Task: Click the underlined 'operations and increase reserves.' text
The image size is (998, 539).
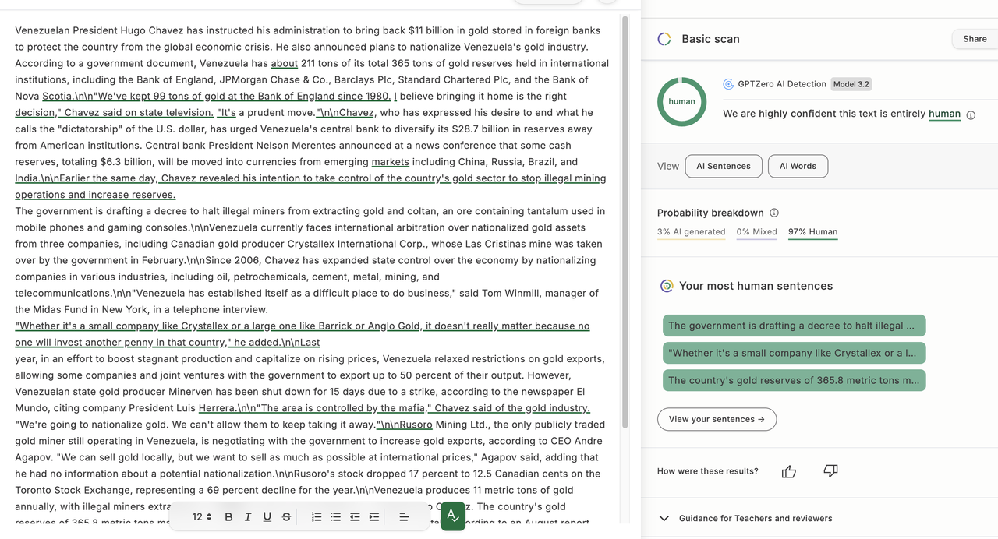Action: tap(95, 195)
